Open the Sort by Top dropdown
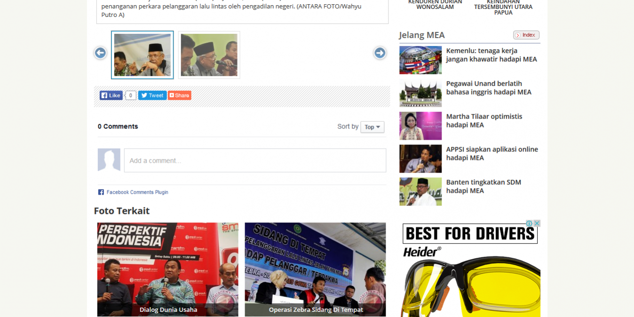 (x=372, y=127)
